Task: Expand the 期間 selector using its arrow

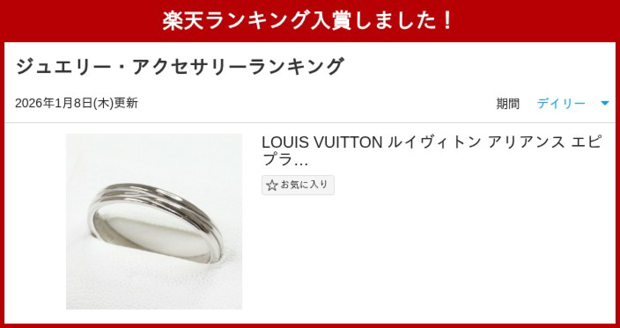Action: coord(605,103)
